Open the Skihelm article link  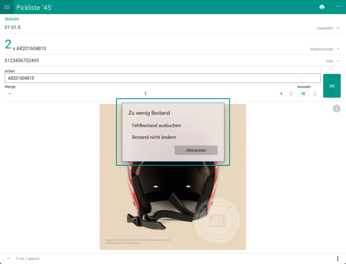[12, 19]
